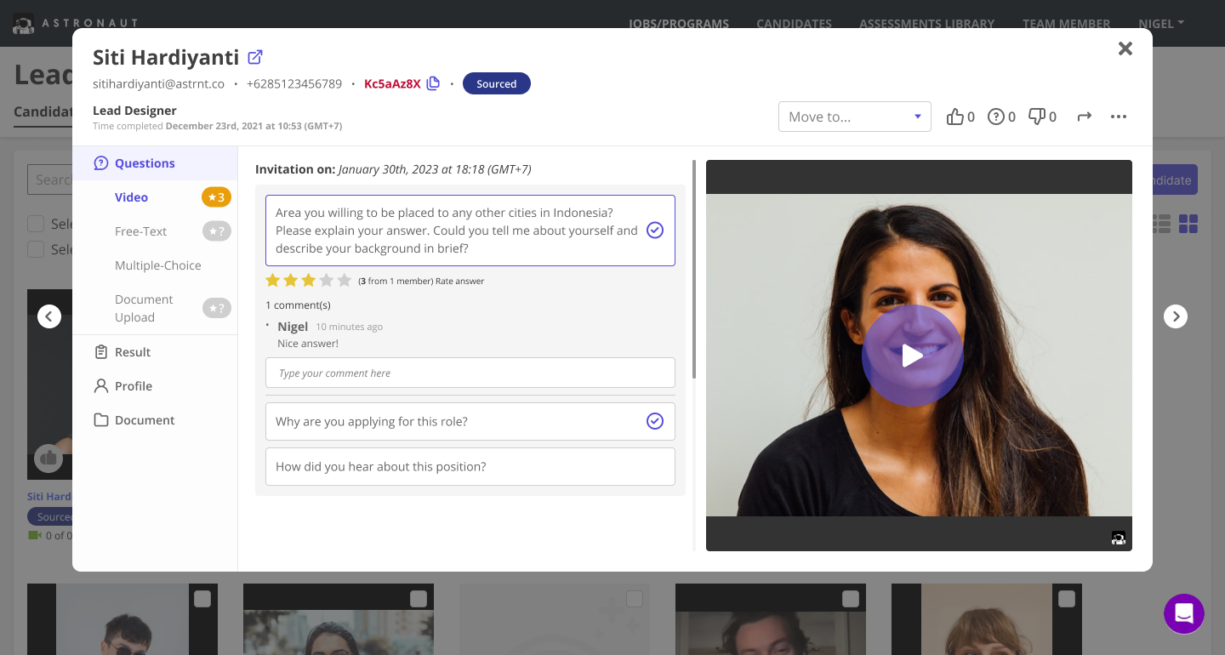This screenshot has width=1225, height=655.
Task: Click the logo icon in the video corner
Action: click(1119, 538)
